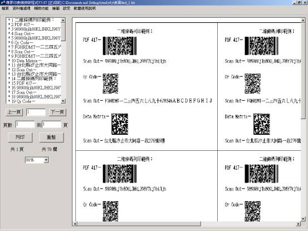Open the 80% zoom dropdown

pos(46,160)
